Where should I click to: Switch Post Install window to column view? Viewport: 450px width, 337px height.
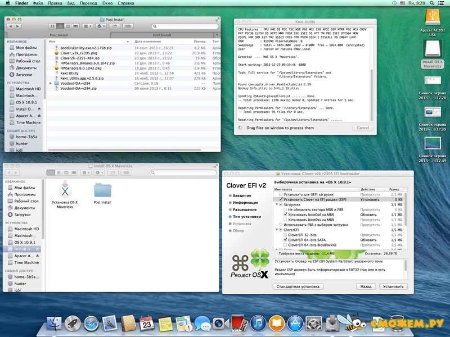tap(68, 26)
